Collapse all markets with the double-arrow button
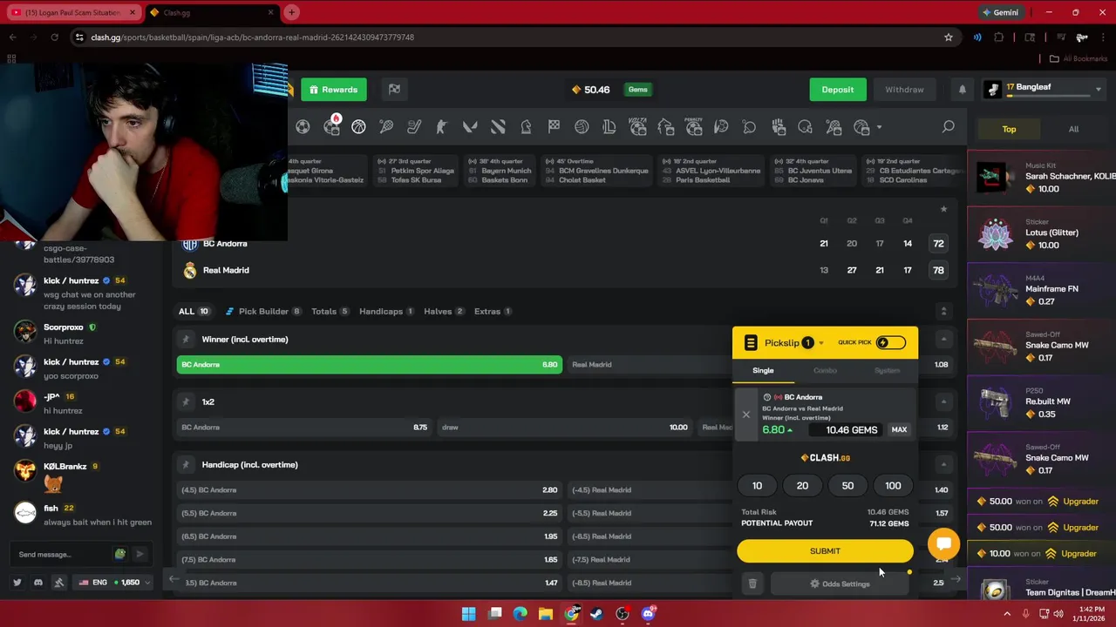This screenshot has height=627, width=1116. click(x=943, y=311)
